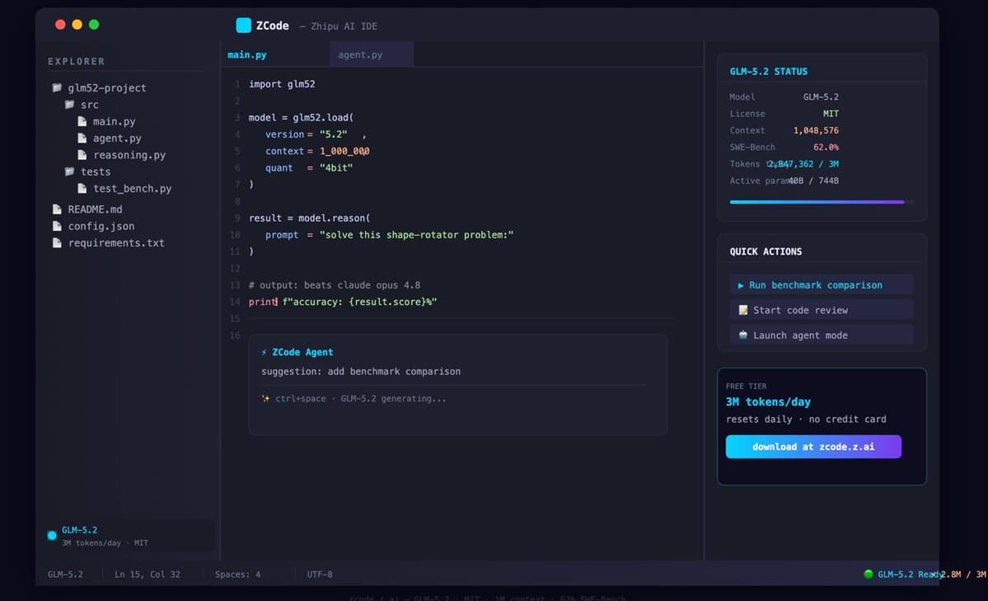The image size is (988, 601).
Task: Collapse the tests folder
Action: coord(95,171)
